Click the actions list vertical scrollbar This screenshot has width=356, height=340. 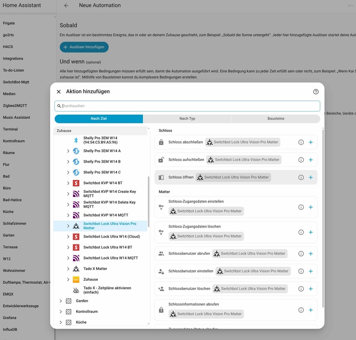(x=323, y=218)
